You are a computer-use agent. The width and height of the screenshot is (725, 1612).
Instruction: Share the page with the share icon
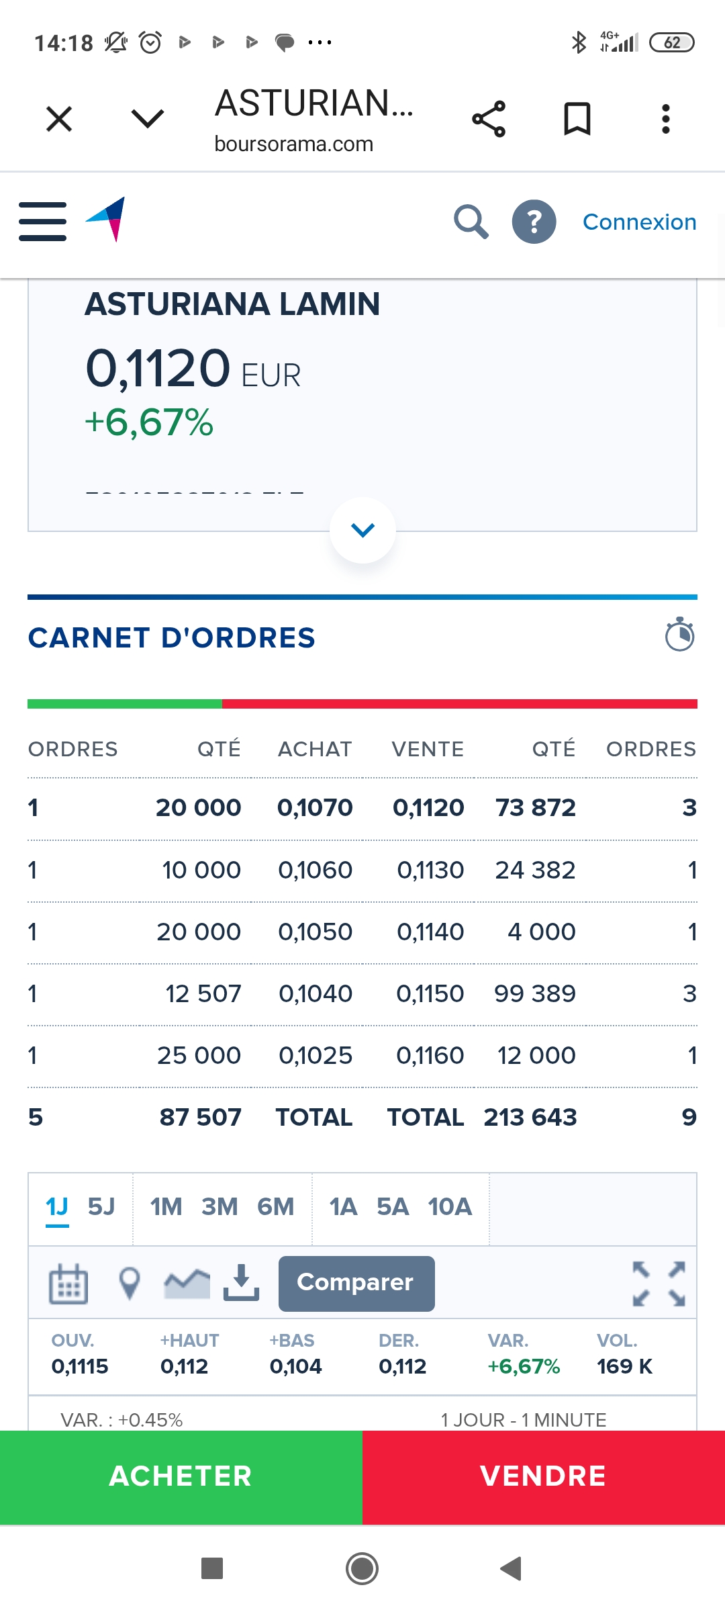[489, 119]
